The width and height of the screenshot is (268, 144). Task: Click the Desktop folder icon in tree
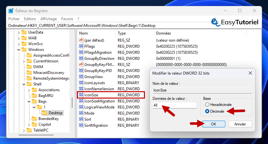(45, 113)
